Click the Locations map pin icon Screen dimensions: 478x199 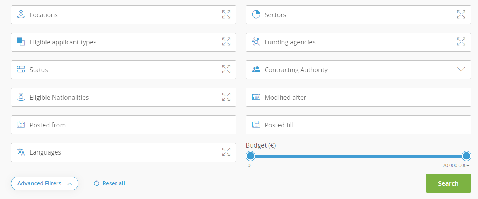tap(21, 14)
